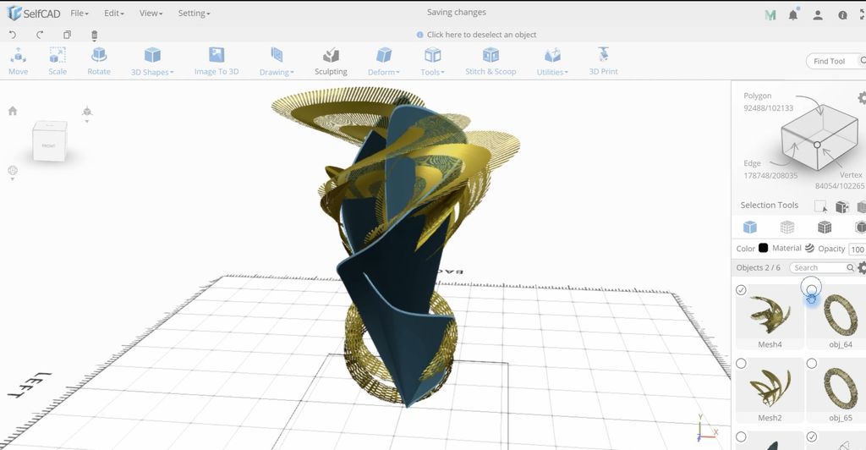Deselect the Mesh4 object checkbox
Image resolution: width=866 pixels, height=450 pixels.
[x=741, y=290]
